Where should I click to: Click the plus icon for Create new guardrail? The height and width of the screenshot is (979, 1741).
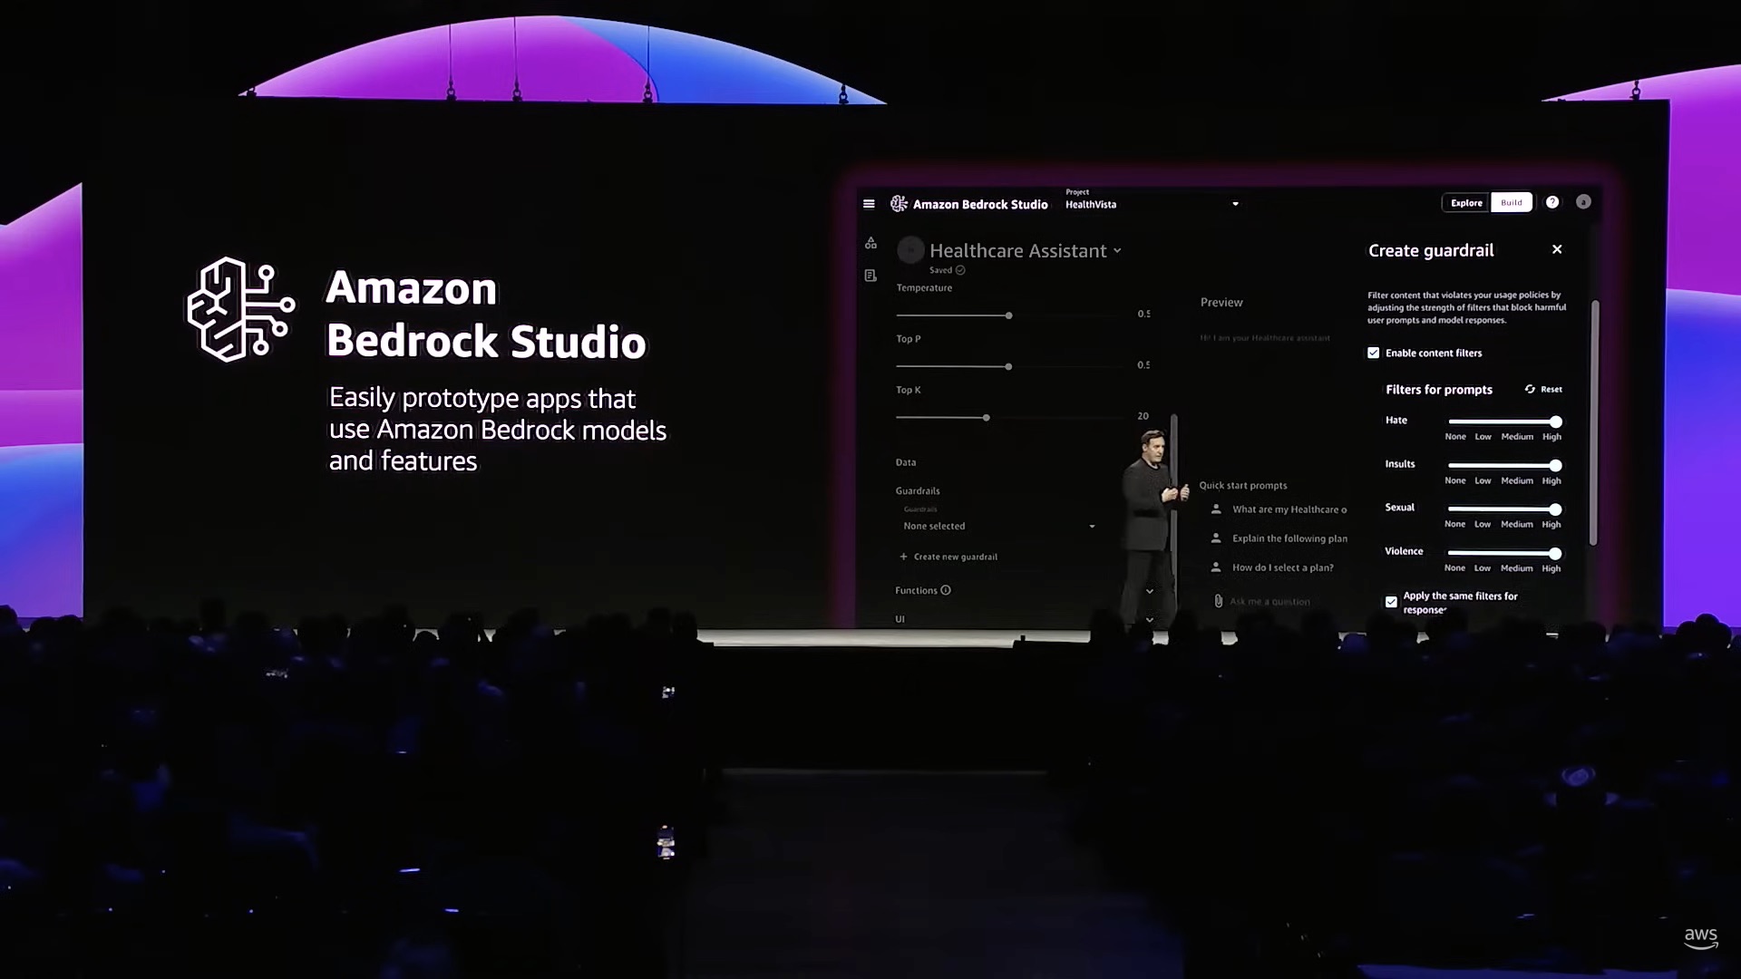pos(903,557)
